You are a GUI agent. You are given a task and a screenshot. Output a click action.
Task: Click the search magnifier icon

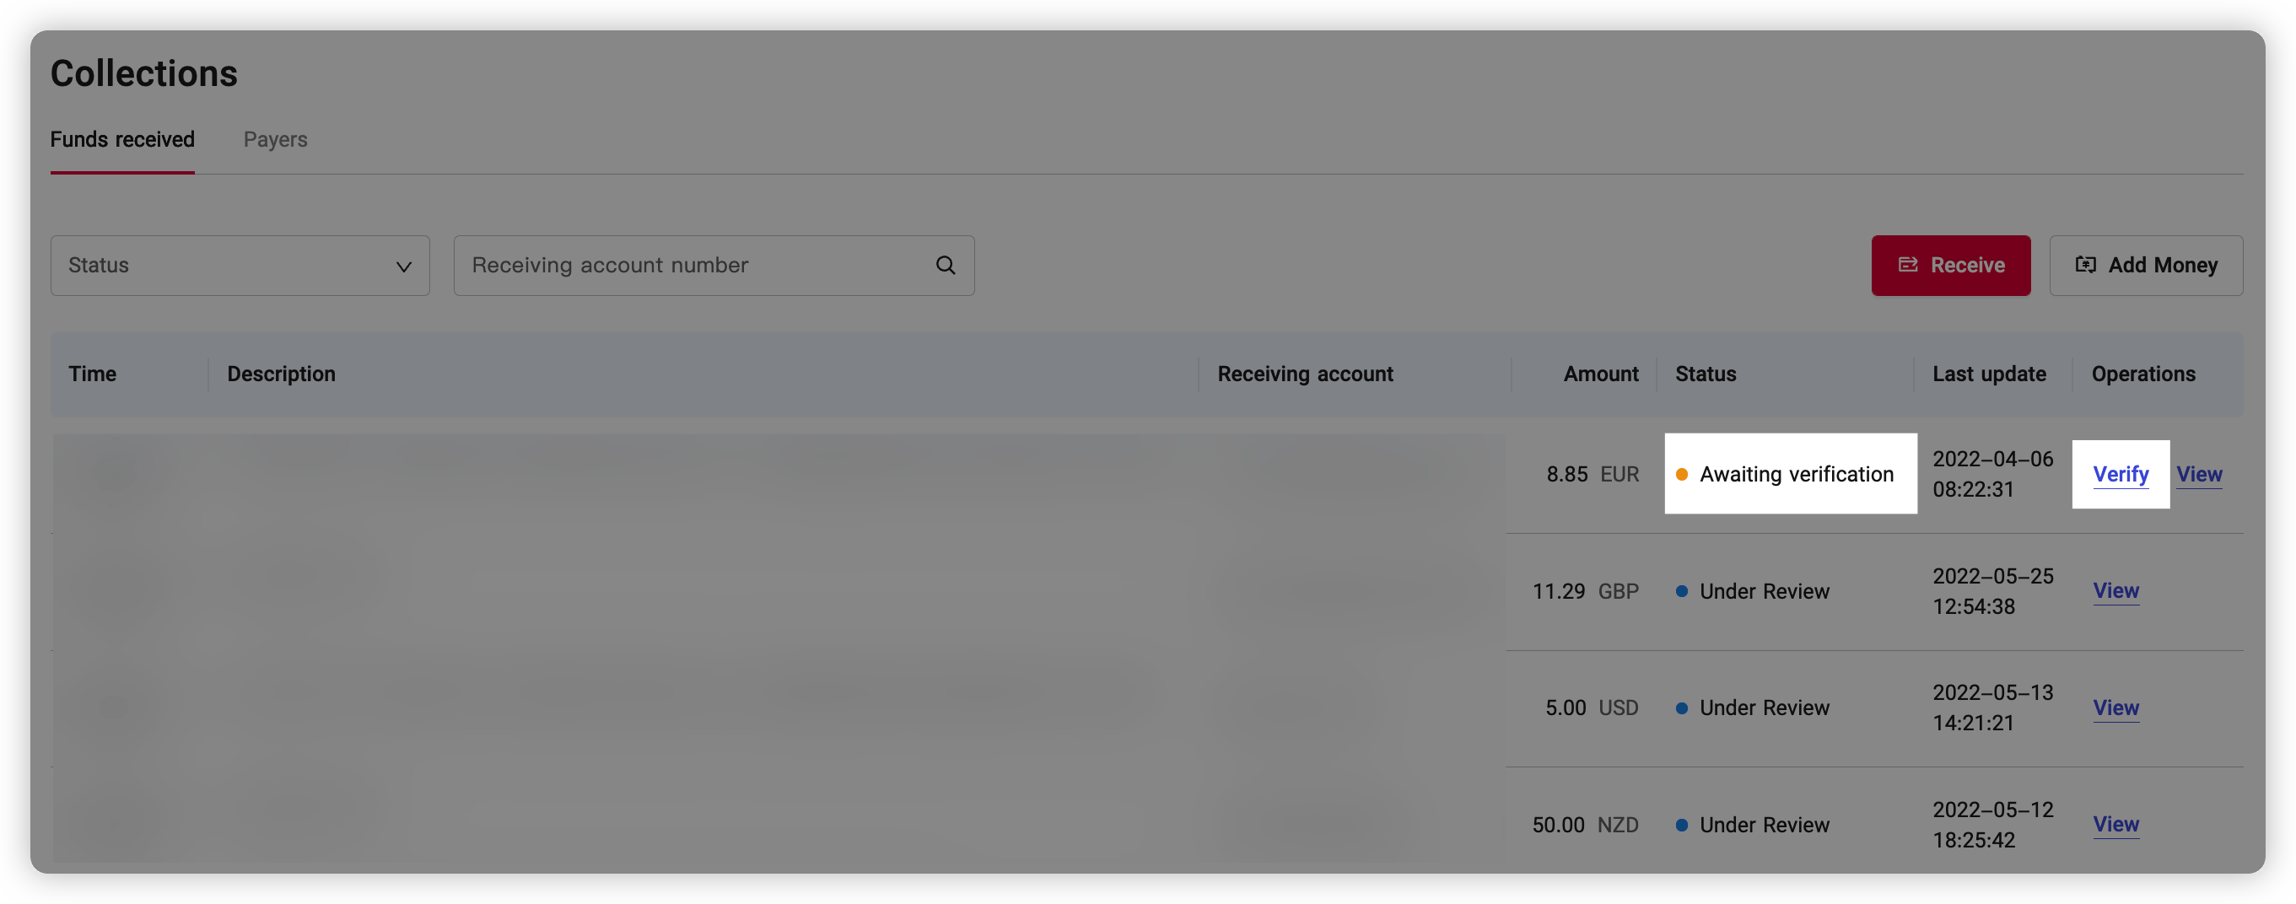tap(946, 266)
